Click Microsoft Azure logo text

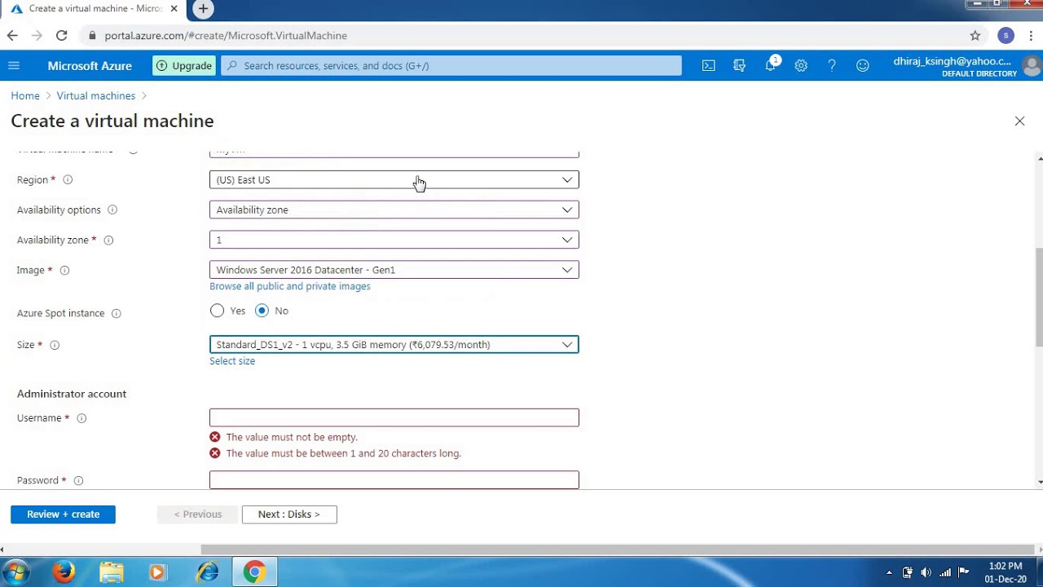[x=90, y=66]
